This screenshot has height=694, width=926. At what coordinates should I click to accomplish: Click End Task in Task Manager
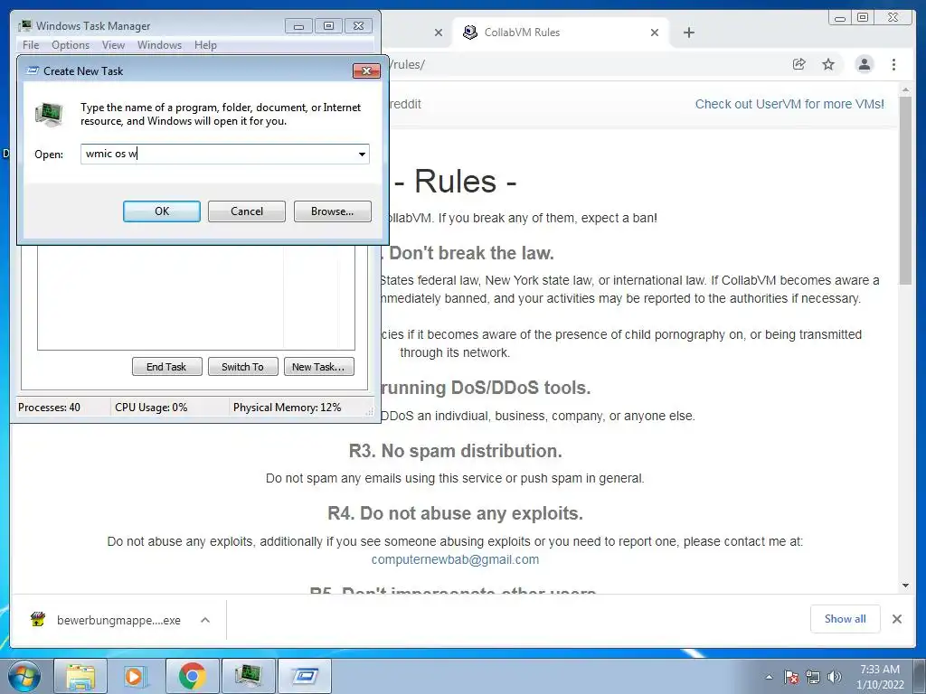166,367
